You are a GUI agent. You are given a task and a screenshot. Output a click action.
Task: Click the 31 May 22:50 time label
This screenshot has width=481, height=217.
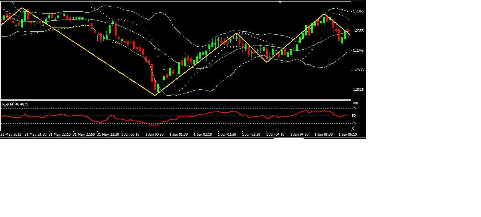click(x=84, y=134)
